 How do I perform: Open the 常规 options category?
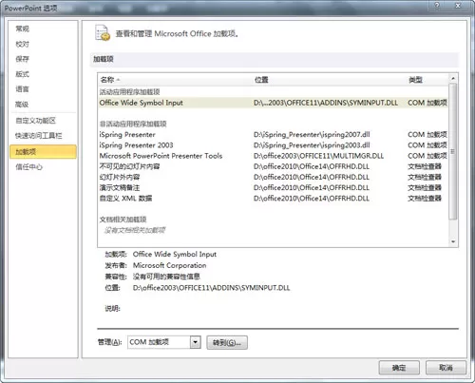pyautogui.click(x=22, y=29)
